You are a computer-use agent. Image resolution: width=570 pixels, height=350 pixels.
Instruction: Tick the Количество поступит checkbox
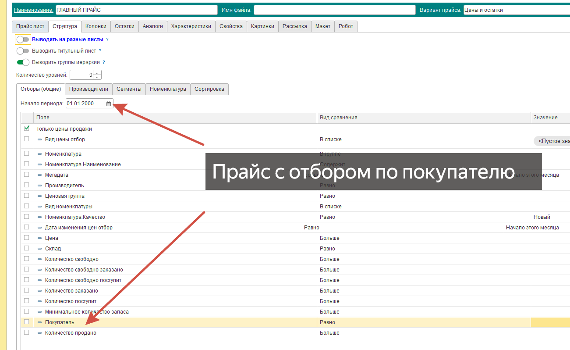[x=27, y=301]
